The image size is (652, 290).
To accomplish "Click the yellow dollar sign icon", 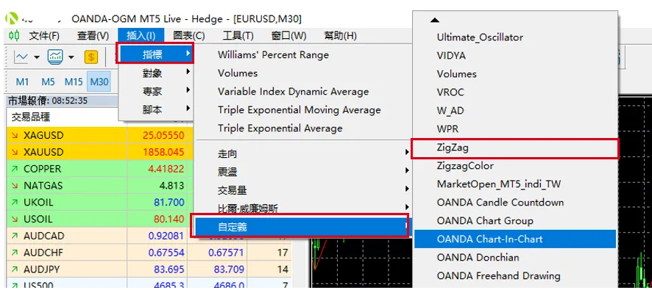I will pos(91,57).
